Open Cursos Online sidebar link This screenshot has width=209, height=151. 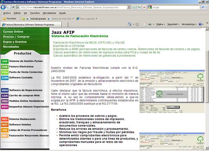tap(13, 32)
